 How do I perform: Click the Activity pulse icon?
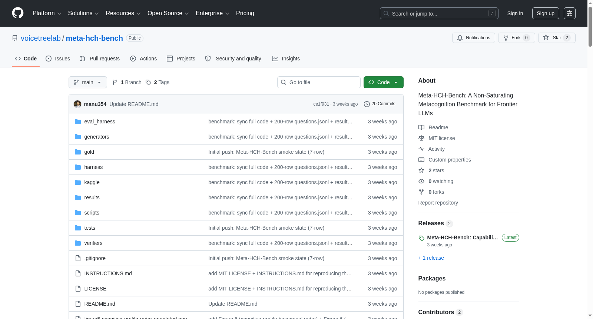click(x=421, y=149)
